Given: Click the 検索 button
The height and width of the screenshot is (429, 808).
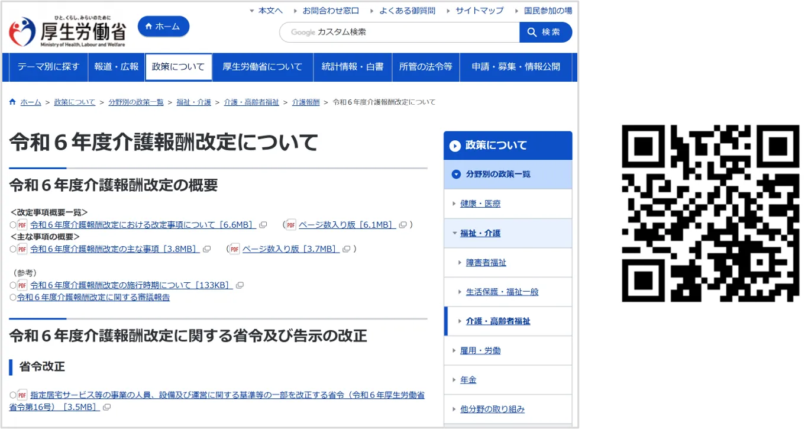Looking at the screenshot, I should pos(545,32).
